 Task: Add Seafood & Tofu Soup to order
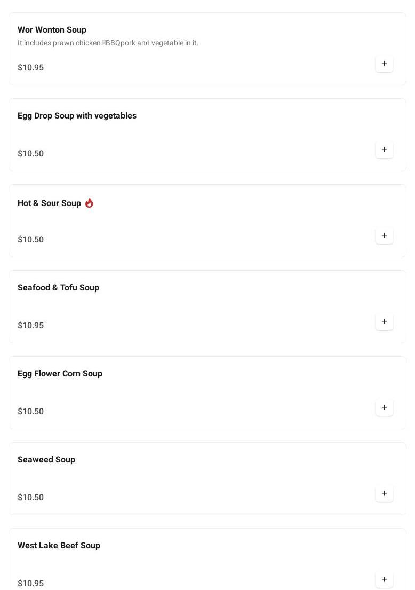(x=384, y=322)
